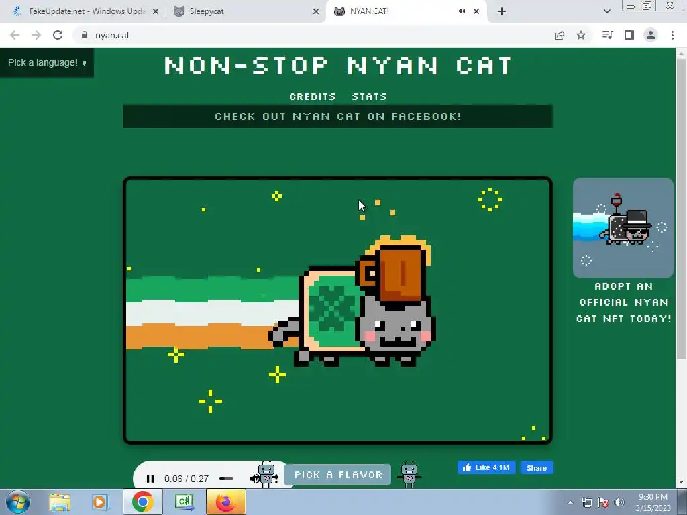
Task: Share this page icon
Action: (560, 35)
